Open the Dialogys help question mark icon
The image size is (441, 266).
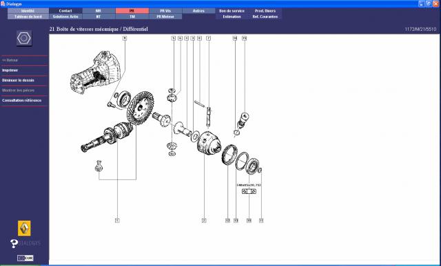coord(14,243)
